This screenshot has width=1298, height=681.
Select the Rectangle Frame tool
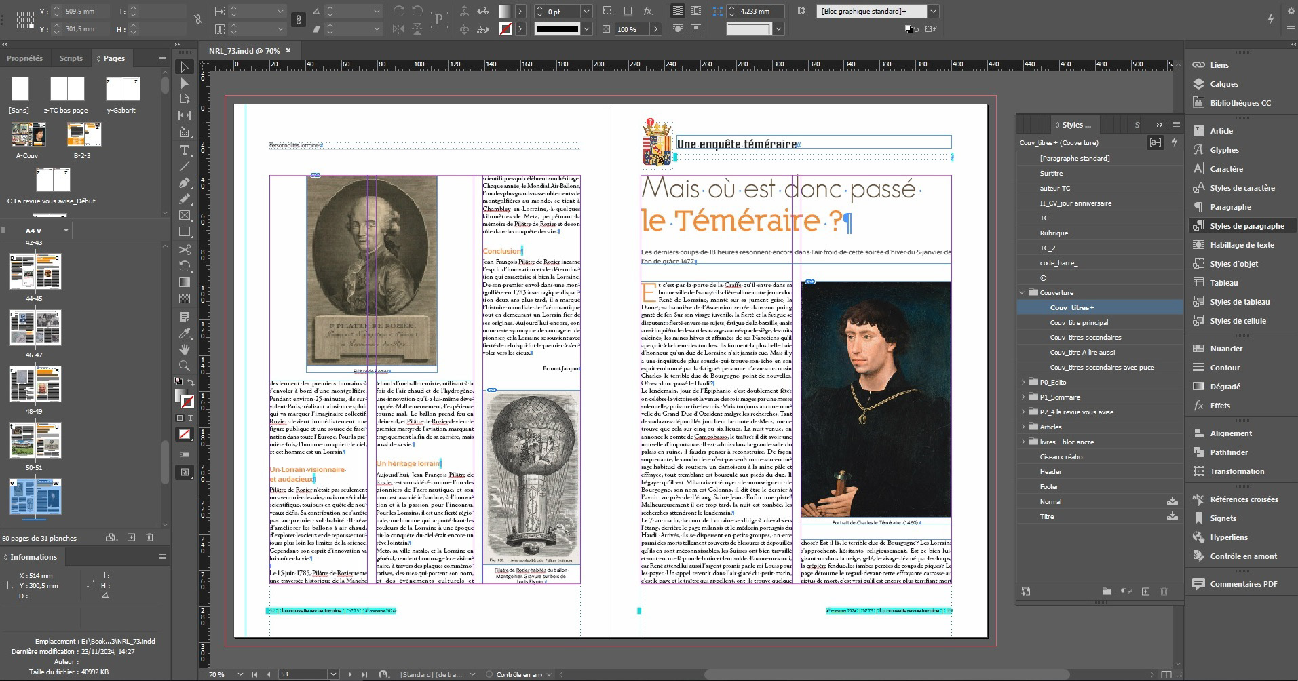(x=185, y=216)
